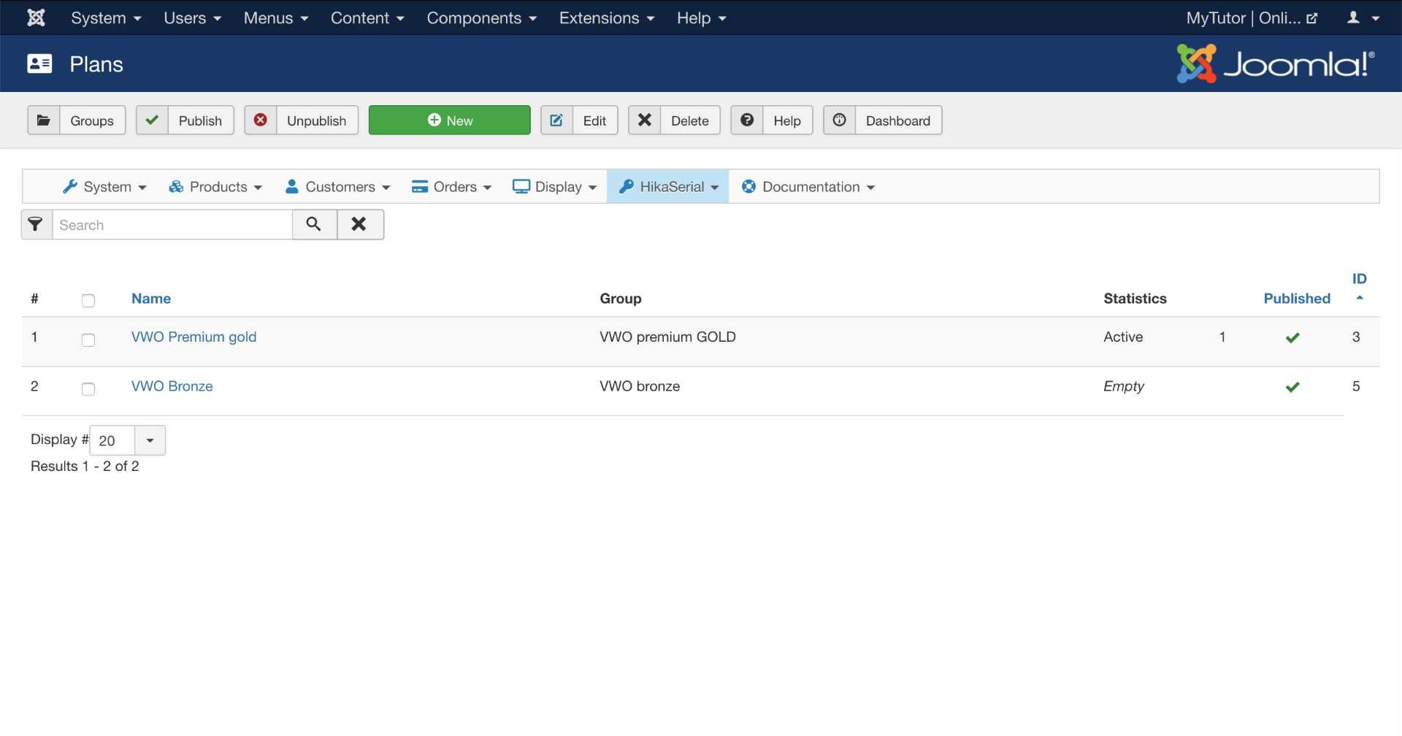Check the select-all checkbox in table header

coord(88,301)
